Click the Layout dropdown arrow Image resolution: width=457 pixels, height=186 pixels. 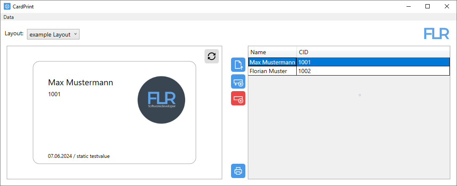click(x=75, y=34)
